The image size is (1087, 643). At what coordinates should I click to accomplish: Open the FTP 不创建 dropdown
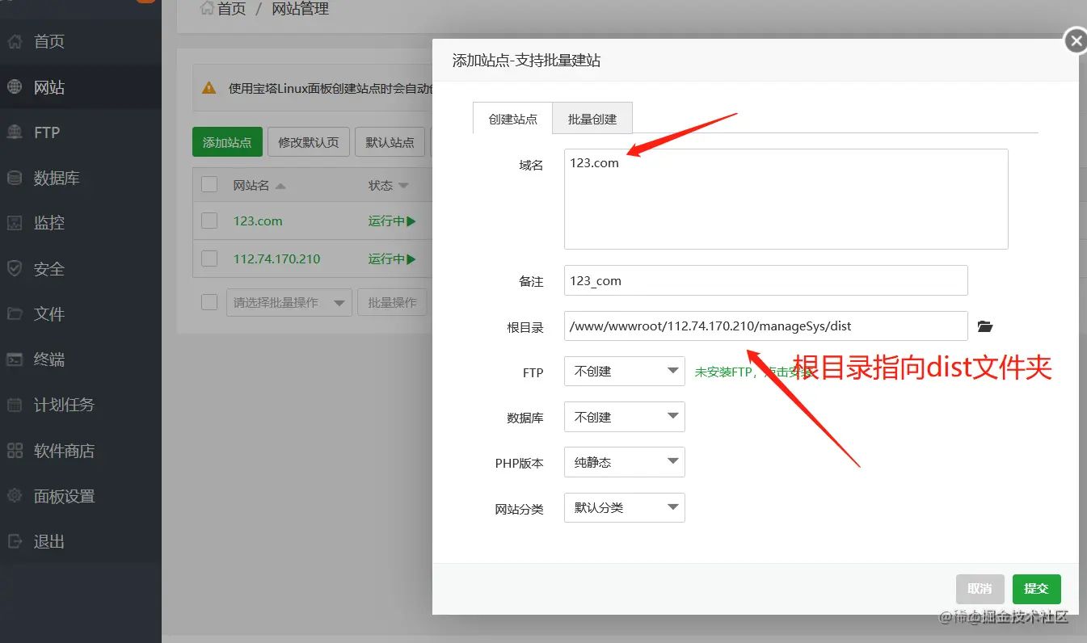(624, 372)
